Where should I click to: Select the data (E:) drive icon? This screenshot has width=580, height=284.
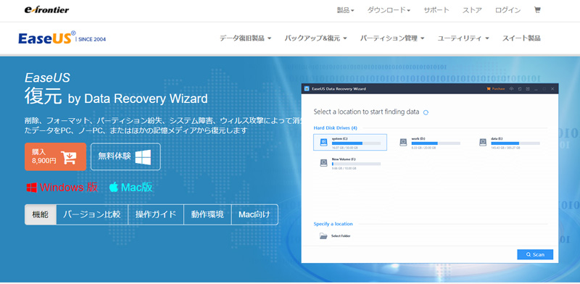tap(483, 143)
